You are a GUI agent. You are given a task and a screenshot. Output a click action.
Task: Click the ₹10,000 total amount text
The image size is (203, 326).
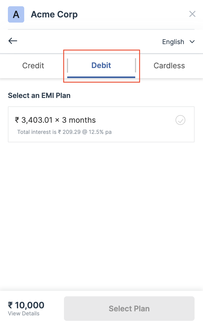(26, 305)
